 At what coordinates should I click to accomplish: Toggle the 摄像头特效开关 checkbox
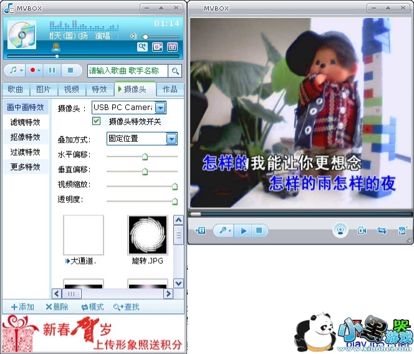tap(97, 121)
